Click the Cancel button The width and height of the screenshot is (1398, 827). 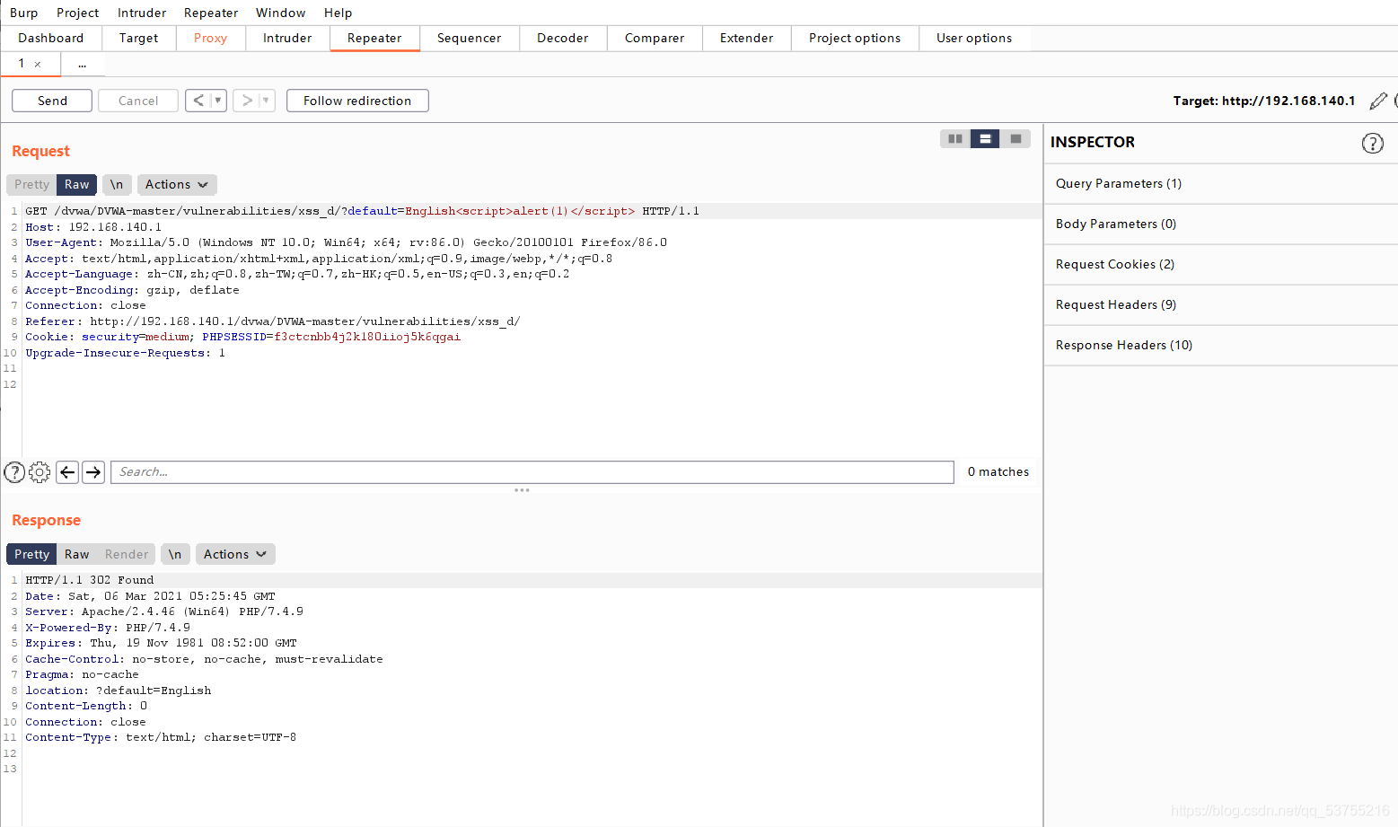[138, 101]
